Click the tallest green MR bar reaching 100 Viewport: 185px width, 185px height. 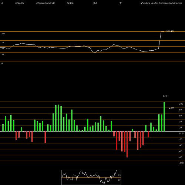tap(164, 117)
